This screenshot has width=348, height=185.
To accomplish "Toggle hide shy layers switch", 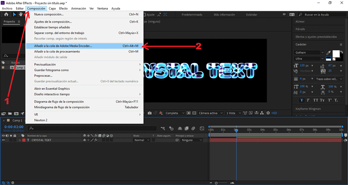I will click(x=180, y=128).
